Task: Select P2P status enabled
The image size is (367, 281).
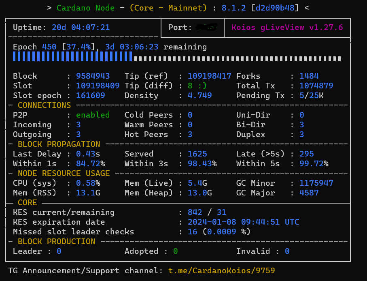Action: click(93, 115)
